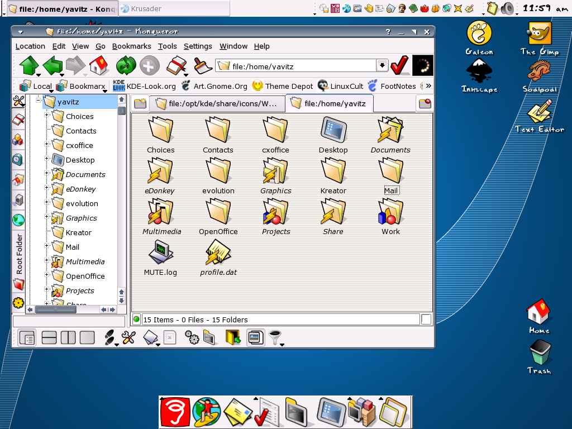Open the FootNotes bookmark
The image size is (572, 429).
392,86
